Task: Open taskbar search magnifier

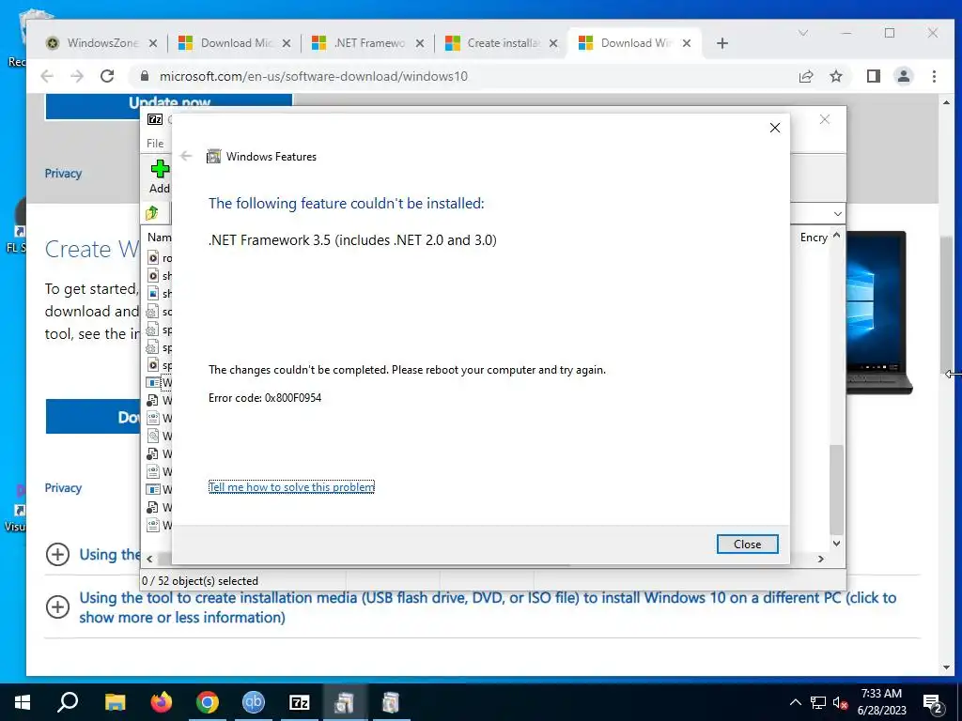Action: click(x=68, y=702)
